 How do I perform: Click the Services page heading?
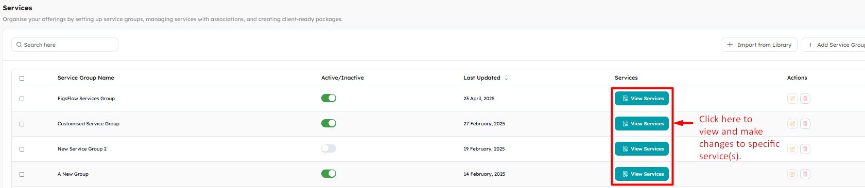point(18,8)
